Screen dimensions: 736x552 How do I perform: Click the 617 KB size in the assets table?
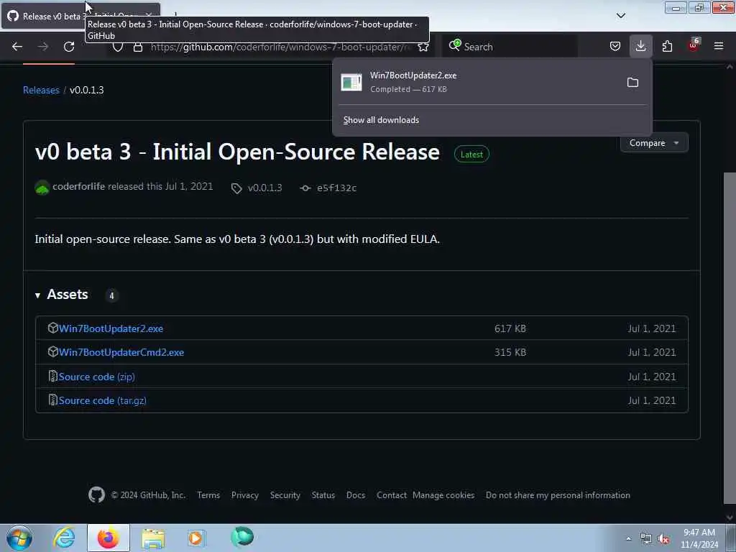tap(510, 328)
